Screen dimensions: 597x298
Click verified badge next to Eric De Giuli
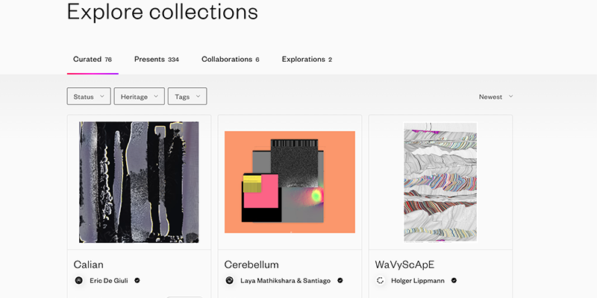137,281
